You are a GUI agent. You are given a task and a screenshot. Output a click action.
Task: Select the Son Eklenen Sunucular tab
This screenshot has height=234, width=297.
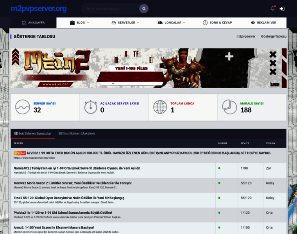(32, 133)
